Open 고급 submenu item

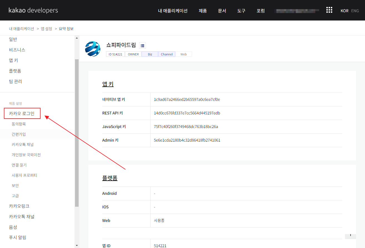(x=15, y=196)
